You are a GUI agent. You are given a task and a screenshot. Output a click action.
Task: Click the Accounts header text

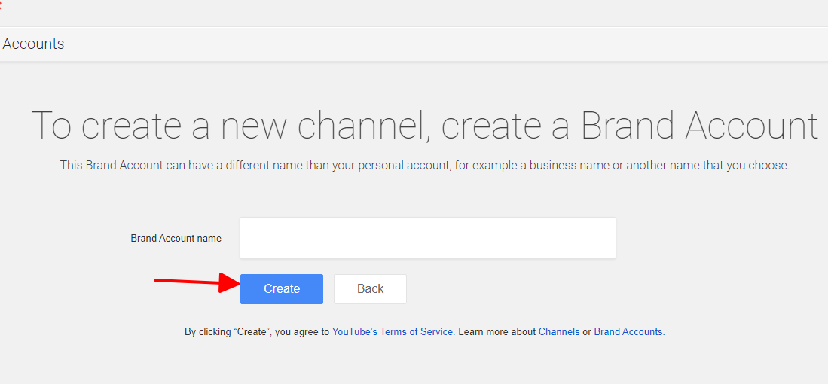click(x=33, y=44)
